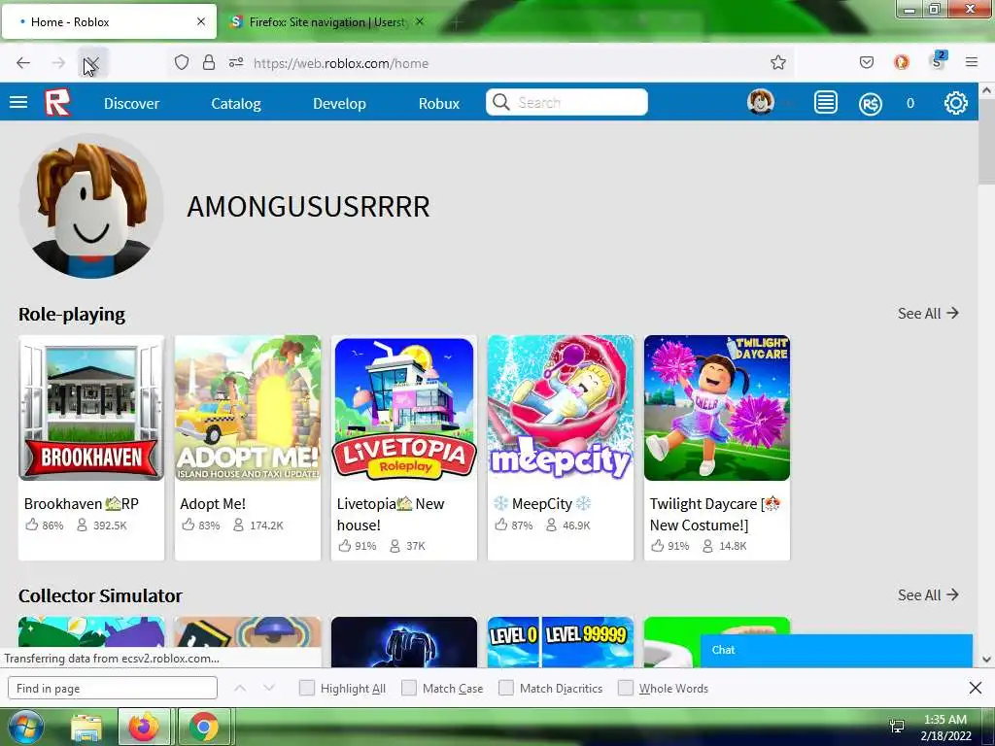Open the Twilight Daycare game thumbnail
Screen dimensions: 995x746
[717, 408]
